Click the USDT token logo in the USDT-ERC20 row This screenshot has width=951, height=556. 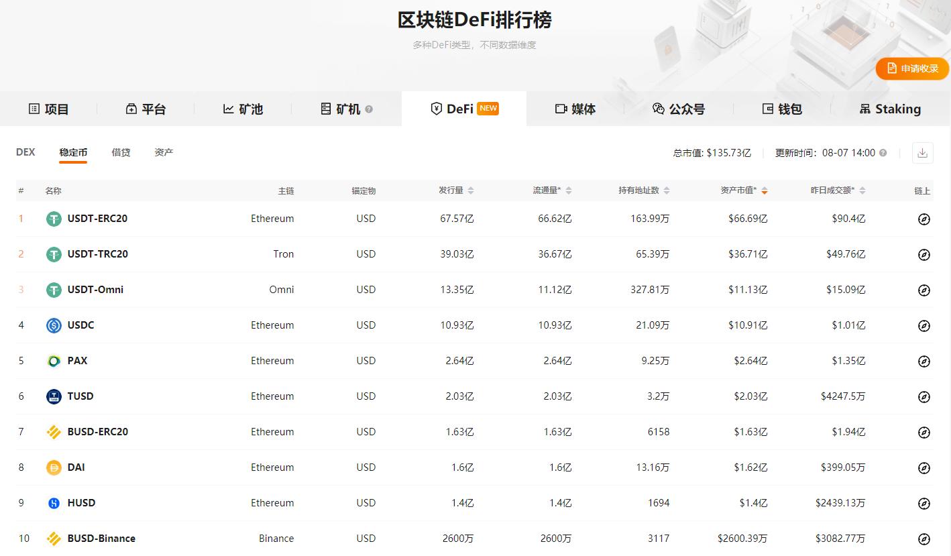click(54, 219)
